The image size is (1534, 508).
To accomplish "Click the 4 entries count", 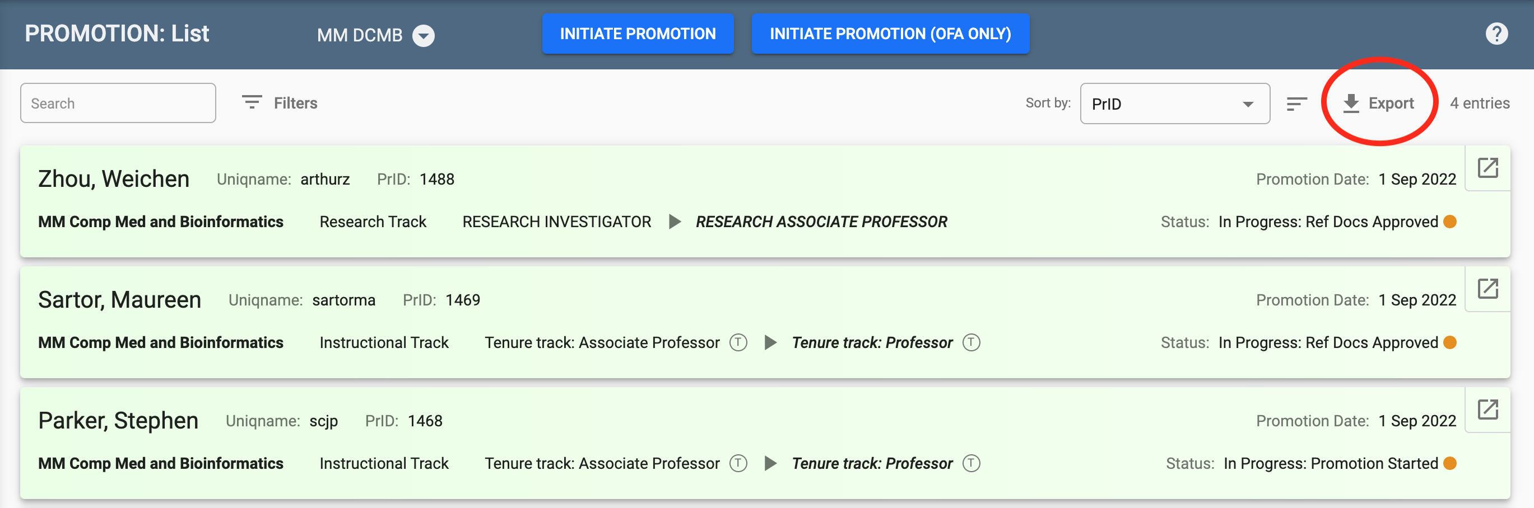I will point(1480,104).
